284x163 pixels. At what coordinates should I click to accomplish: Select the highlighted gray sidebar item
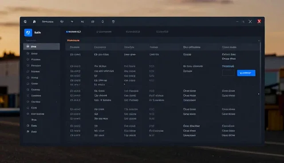point(41,47)
